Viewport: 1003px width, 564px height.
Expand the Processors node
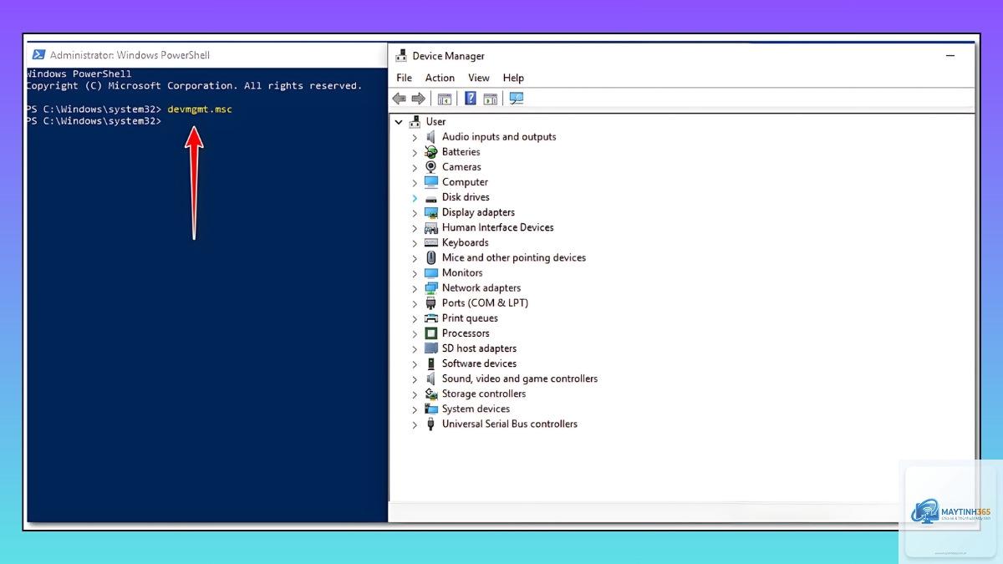(415, 333)
